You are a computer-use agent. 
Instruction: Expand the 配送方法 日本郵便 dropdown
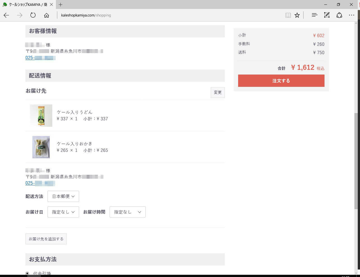pos(63,196)
